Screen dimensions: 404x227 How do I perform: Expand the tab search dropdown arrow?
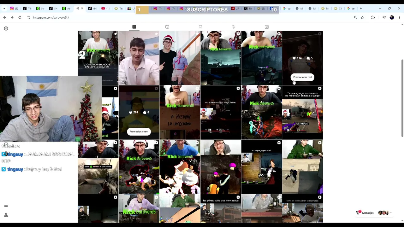[4, 9]
